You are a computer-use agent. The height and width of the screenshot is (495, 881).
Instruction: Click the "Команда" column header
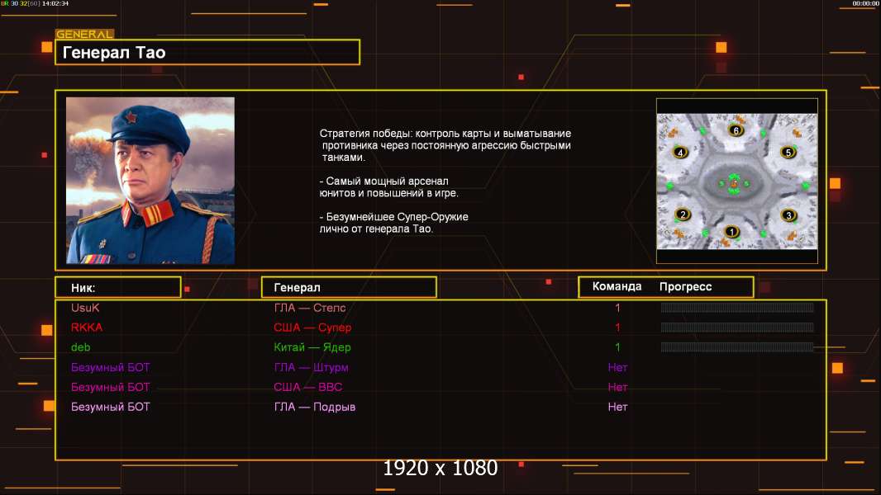tap(617, 286)
